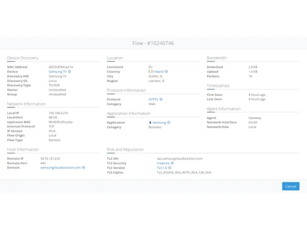Select the TLS Cipher value text
Image resolution: width=307 pixels, height=230 pixels.
click(184, 172)
